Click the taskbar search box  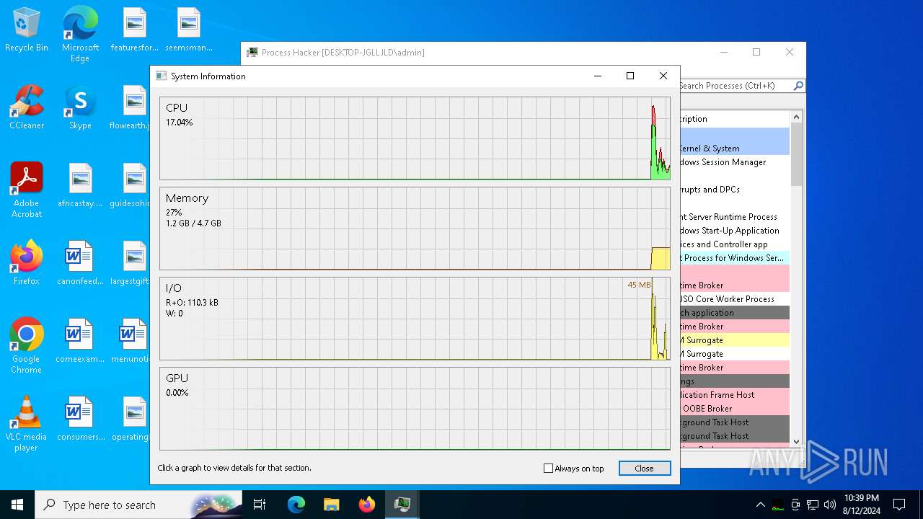pyautogui.click(x=138, y=505)
